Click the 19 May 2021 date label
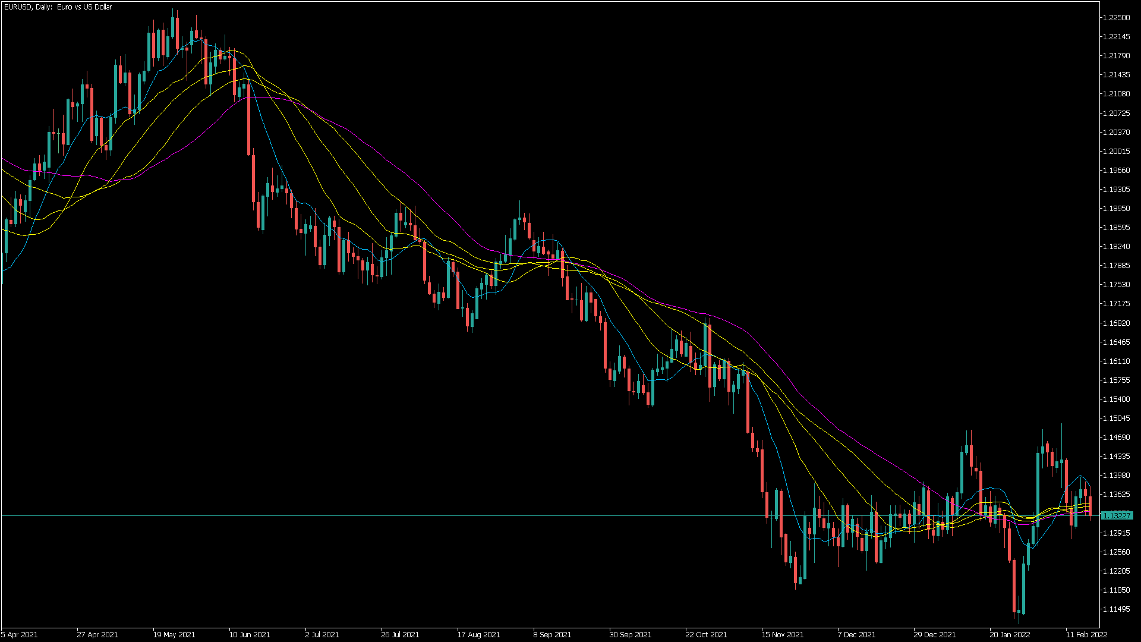 tap(174, 635)
